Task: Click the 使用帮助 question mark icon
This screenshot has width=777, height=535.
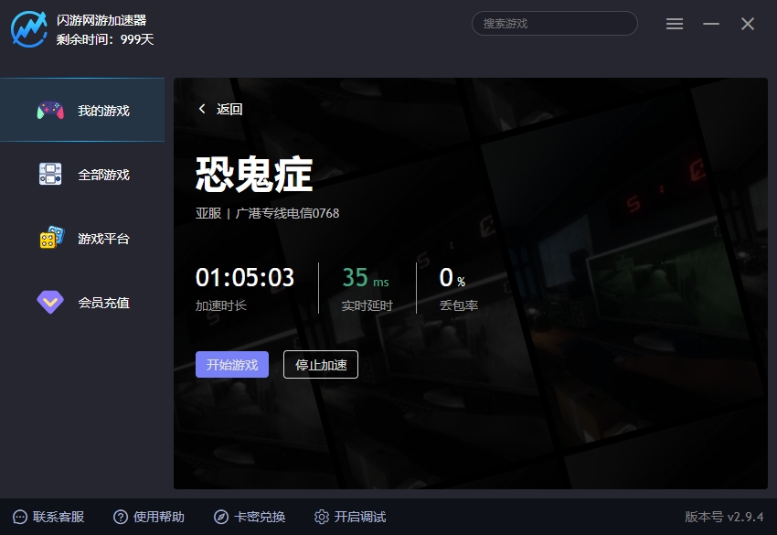Action: (121, 517)
